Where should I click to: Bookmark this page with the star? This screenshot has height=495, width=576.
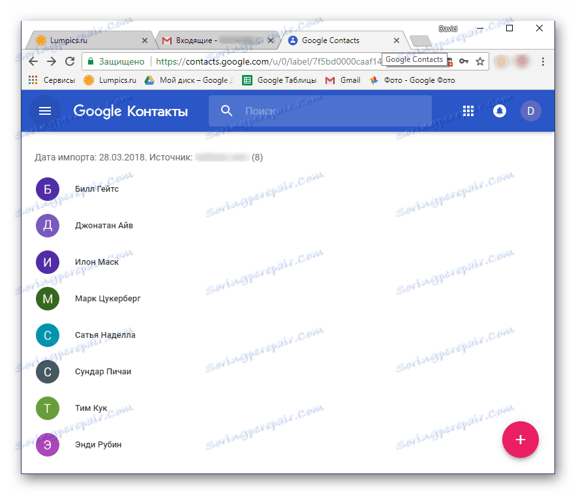[479, 61]
